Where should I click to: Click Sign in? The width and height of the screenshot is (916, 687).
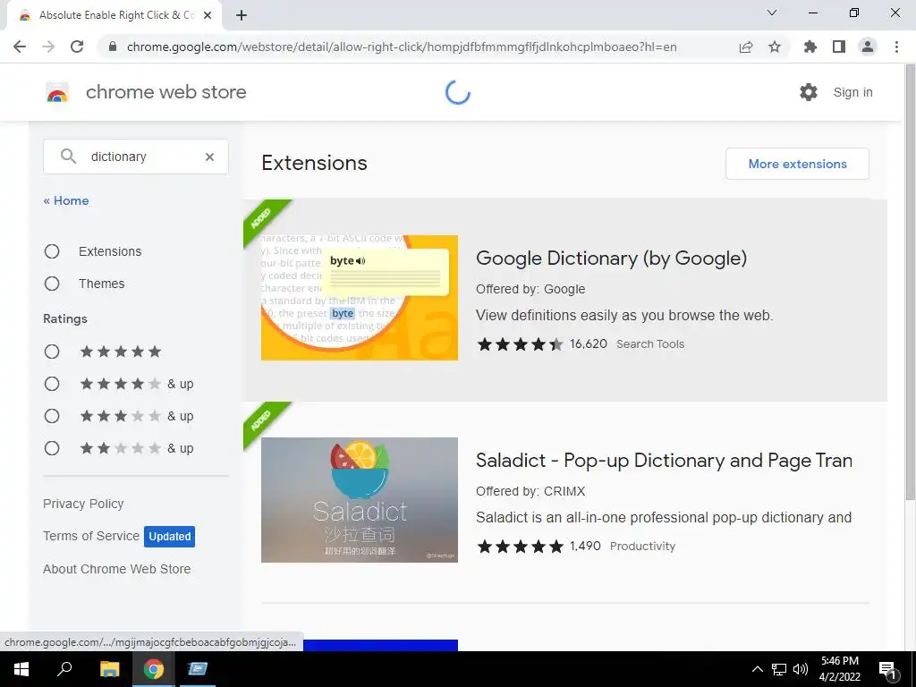(852, 92)
